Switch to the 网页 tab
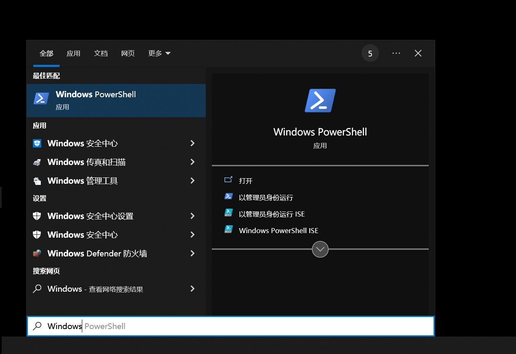The height and width of the screenshot is (354, 516). click(x=128, y=53)
